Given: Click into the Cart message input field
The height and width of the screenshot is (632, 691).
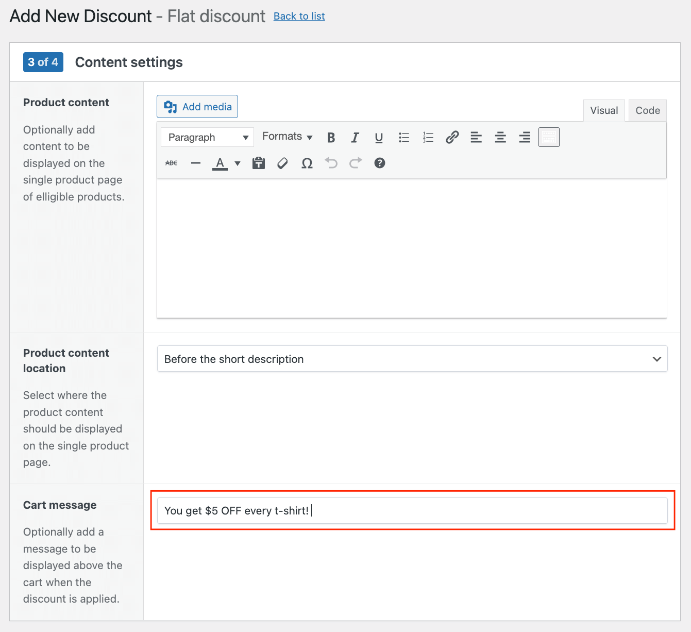Looking at the screenshot, I should (x=412, y=510).
